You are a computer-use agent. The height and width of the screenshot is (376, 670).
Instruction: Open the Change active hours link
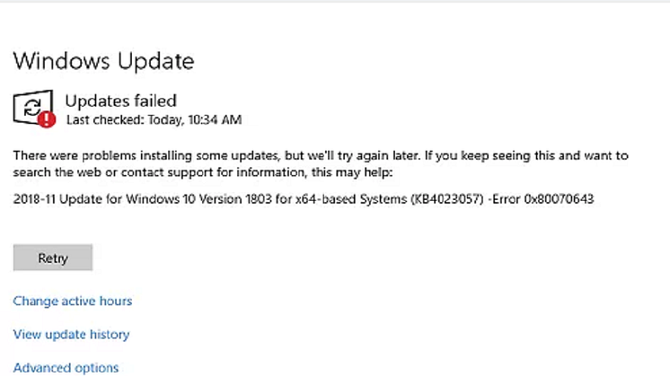coord(73,301)
